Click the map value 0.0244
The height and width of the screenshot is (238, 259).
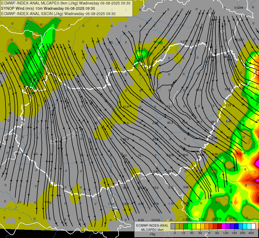(x=239, y=8)
